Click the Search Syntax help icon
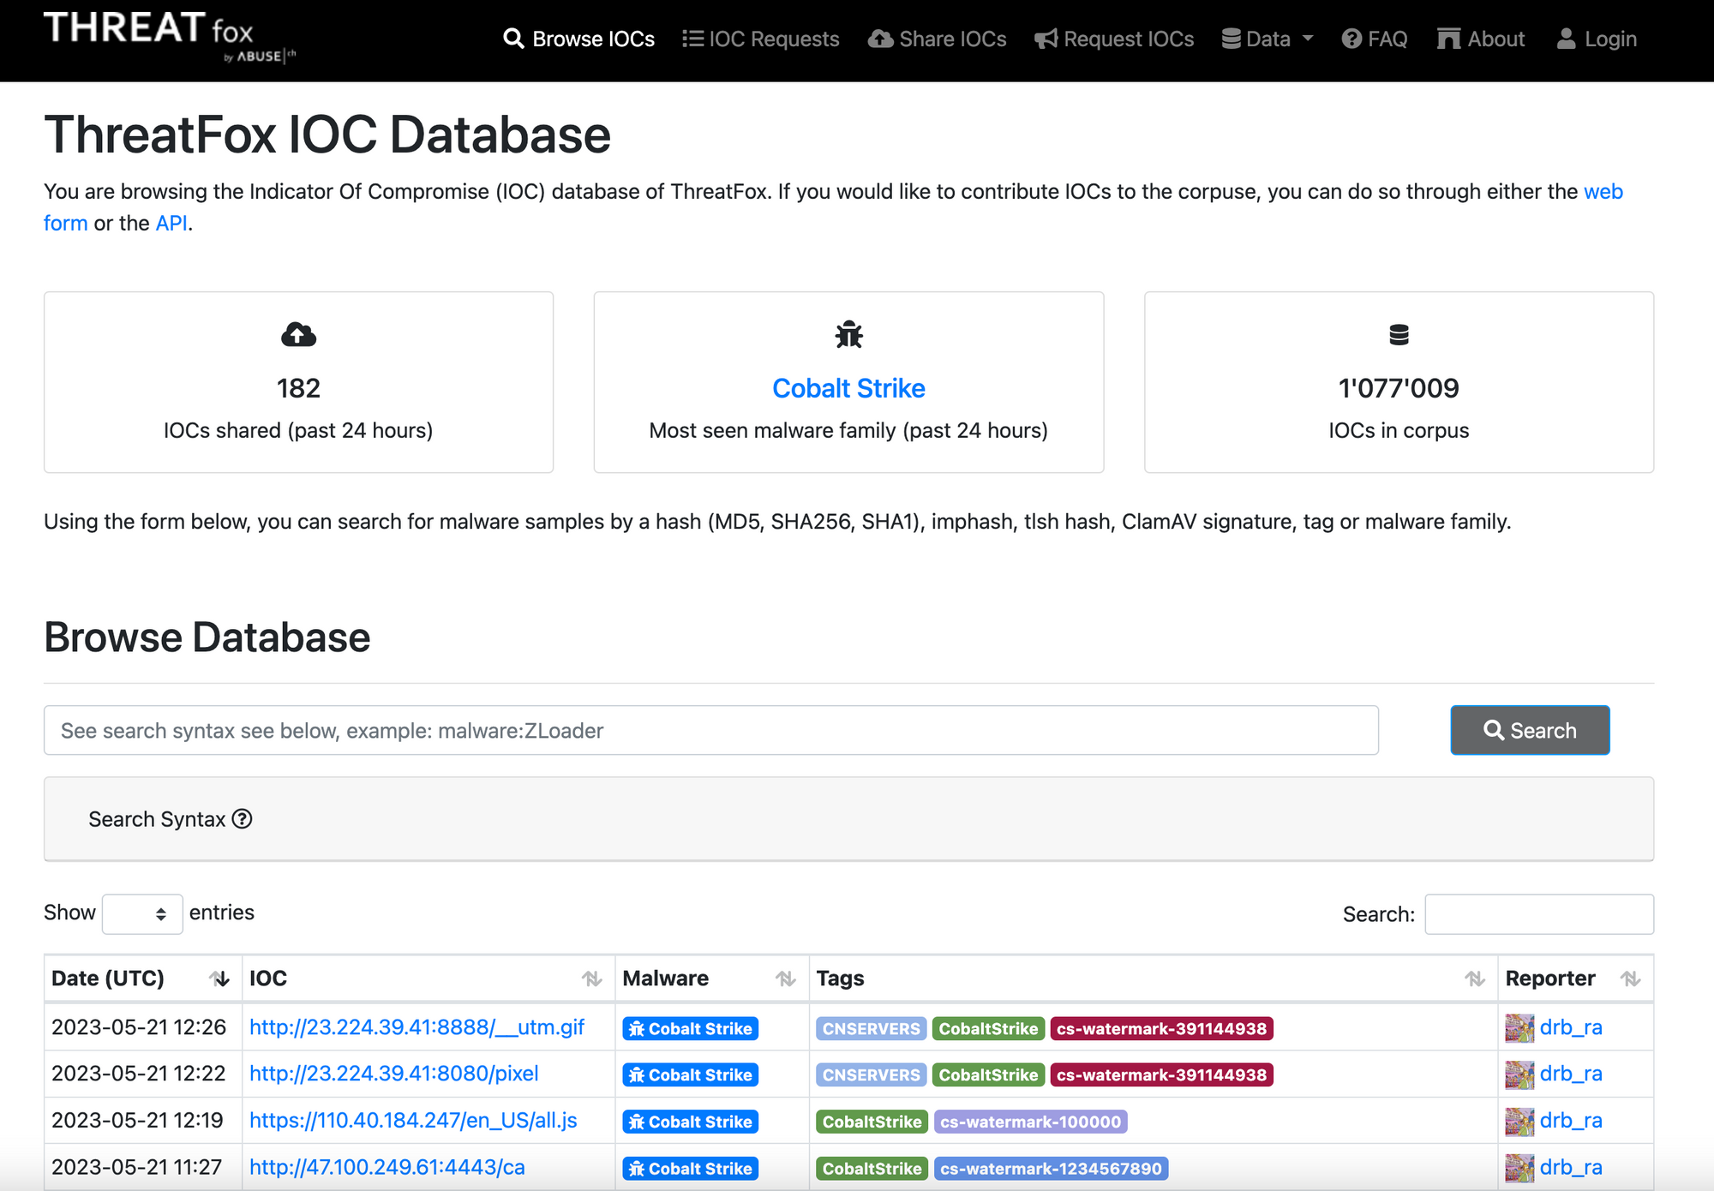1714x1191 pixels. 243,819
